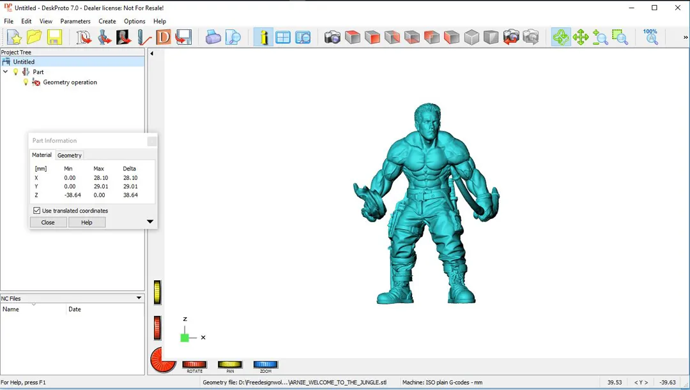Open print preview with the page magnifier icon
The height and width of the screenshot is (390, 690).
coord(233,38)
